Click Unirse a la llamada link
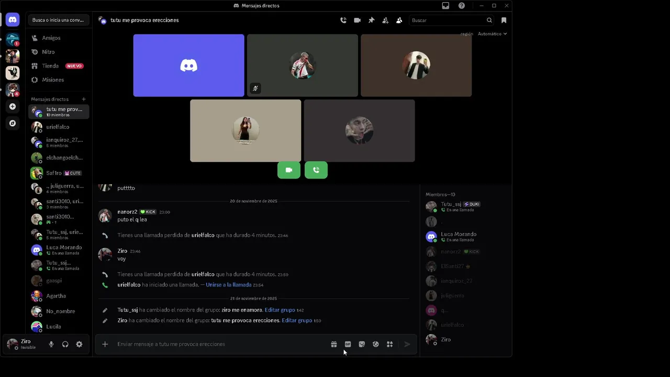Screen dimensions: 670x377 click(228, 285)
